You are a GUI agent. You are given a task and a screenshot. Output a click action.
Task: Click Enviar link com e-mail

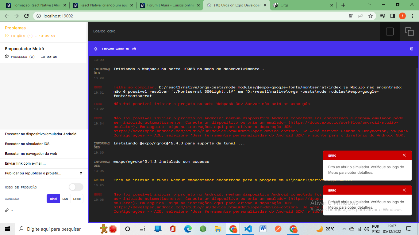(x=44, y=163)
